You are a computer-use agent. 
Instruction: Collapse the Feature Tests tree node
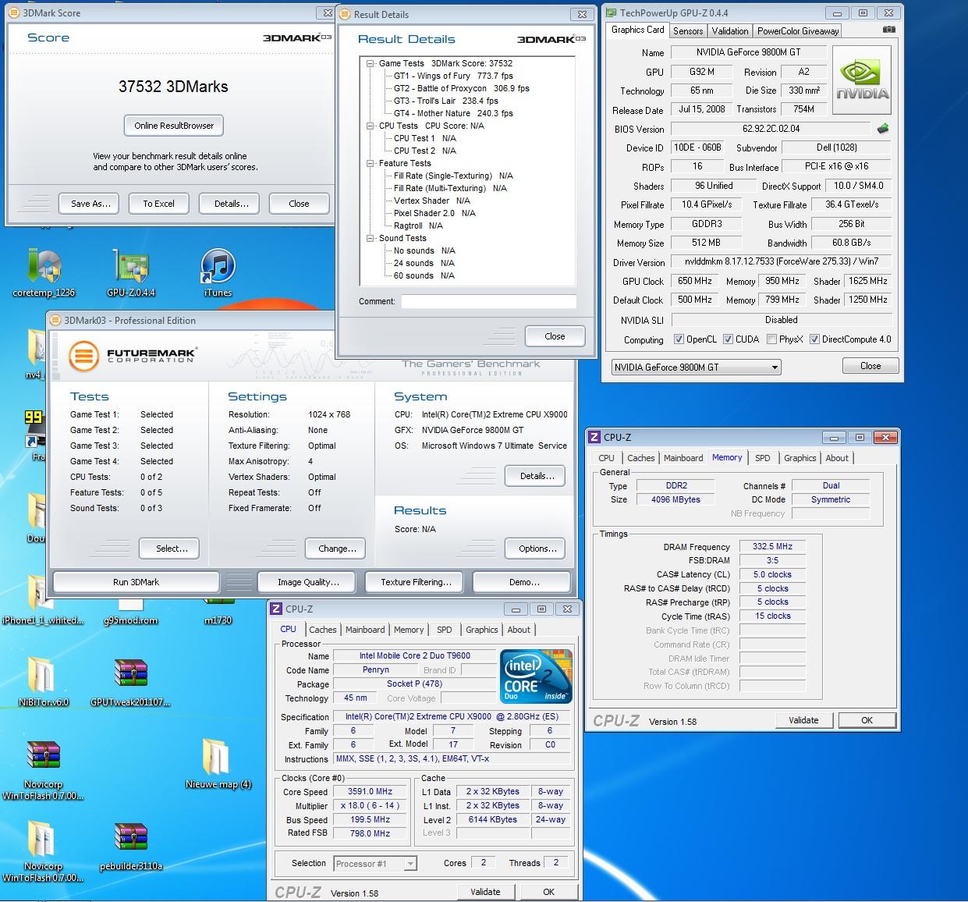[x=371, y=163]
